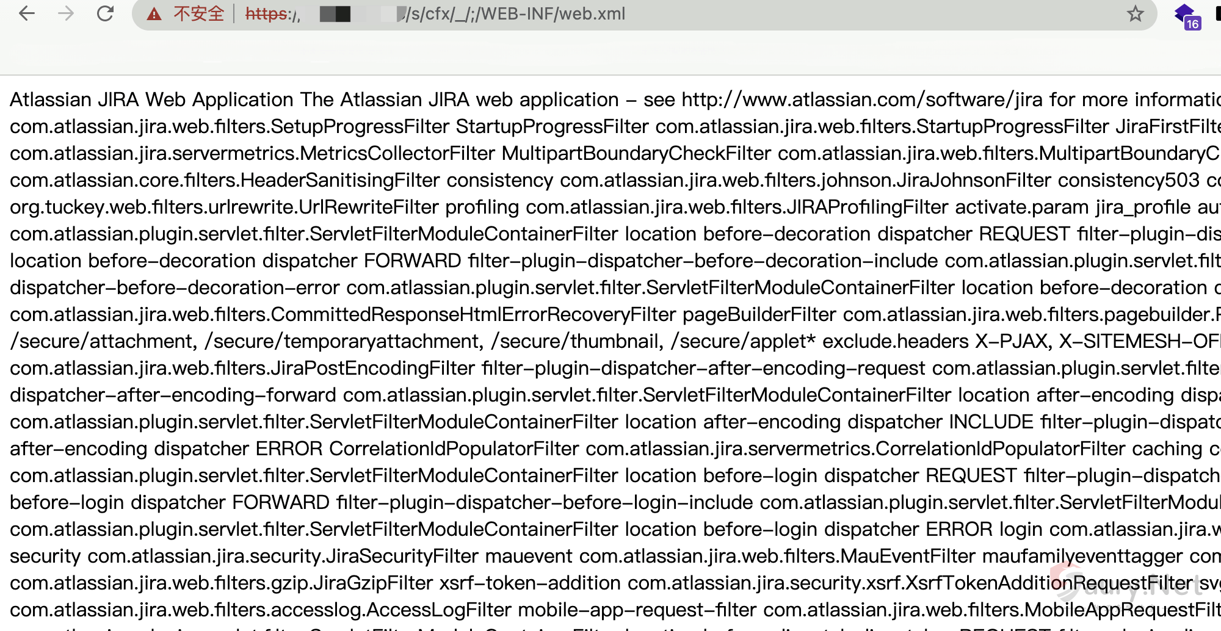The width and height of the screenshot is (1221, 631).
Task: Click the word 'consistency503'
Action: [x=1129, y=180]
